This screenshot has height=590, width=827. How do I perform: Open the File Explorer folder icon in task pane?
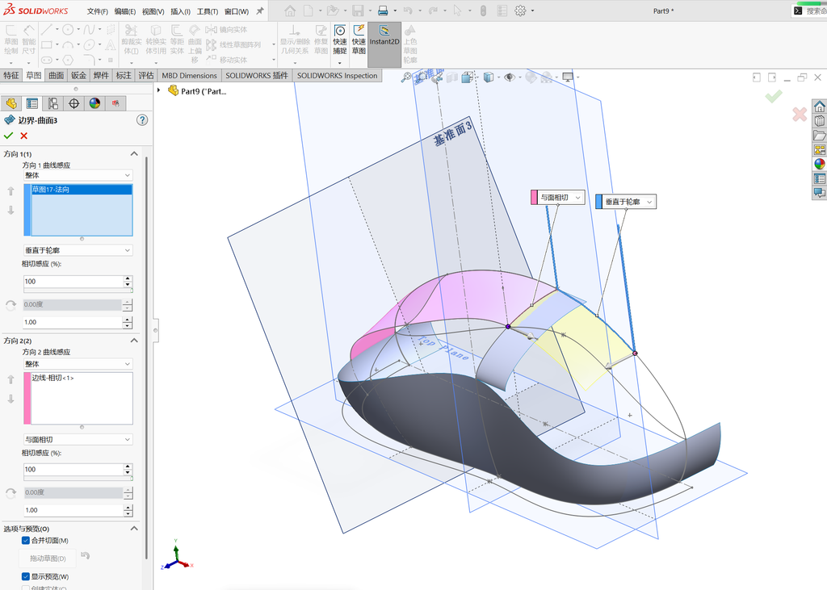(819, 136)
